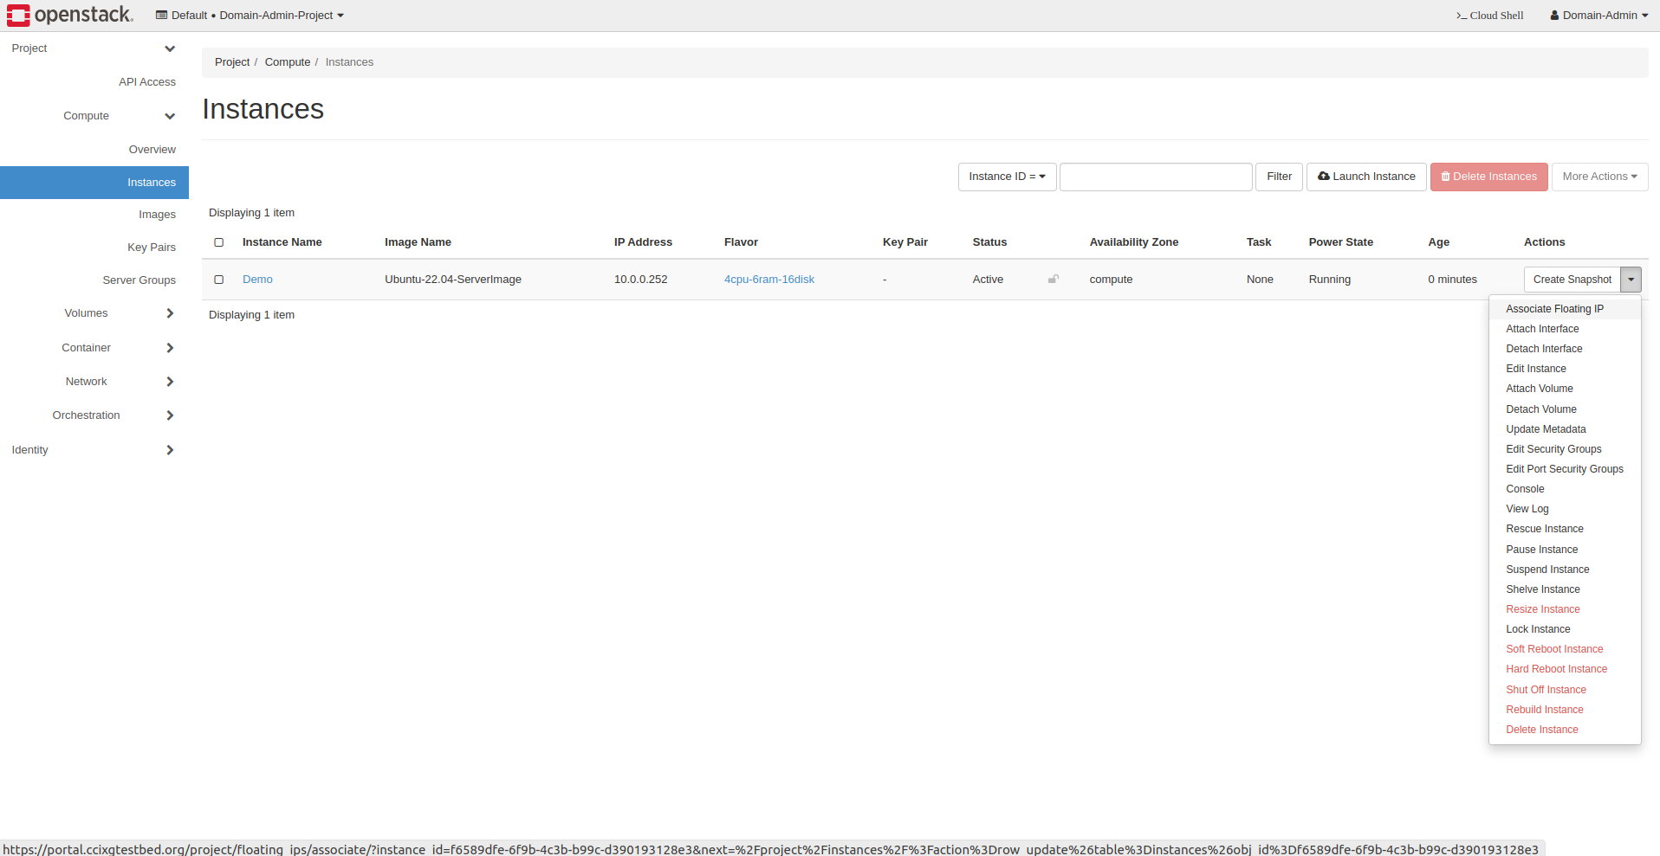Expand the Network section chevron

tap(170, 382)
